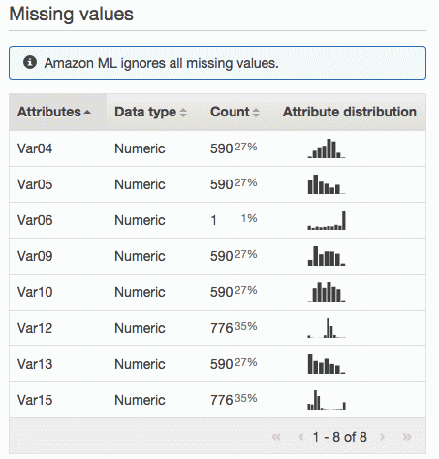The width and height of the screenshot is (439, 459).
Task: Sort by the Data type column header
Action: [x=150, y=112]
